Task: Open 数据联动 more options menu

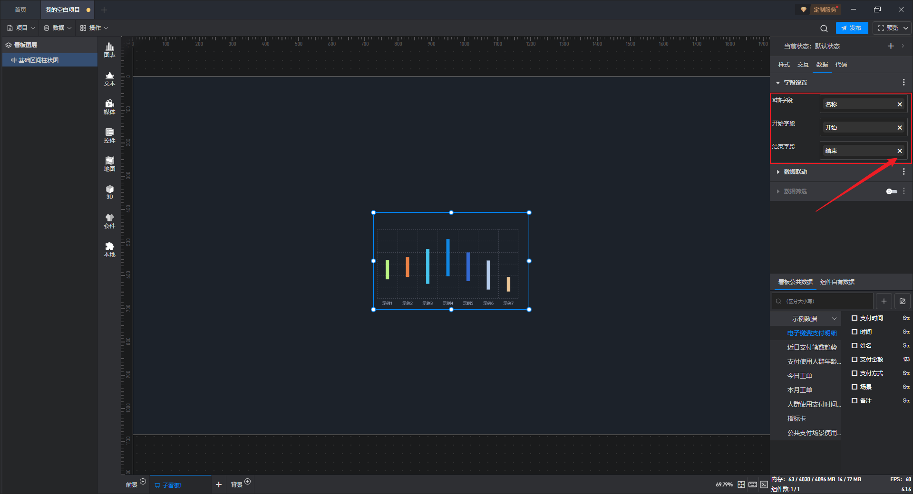Action: pyautogui.click(x=904, y=172)
